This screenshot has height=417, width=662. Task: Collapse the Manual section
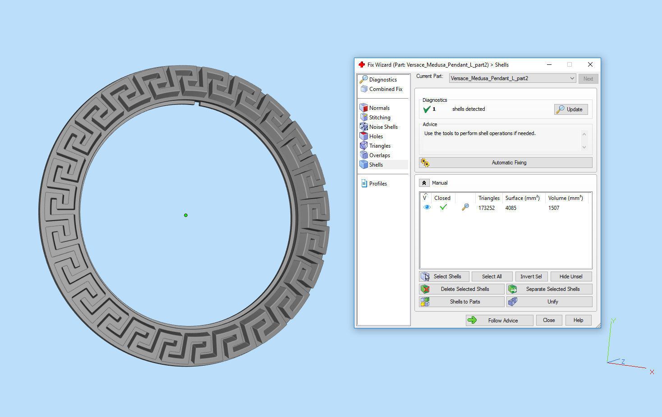[x=424, y=183]
